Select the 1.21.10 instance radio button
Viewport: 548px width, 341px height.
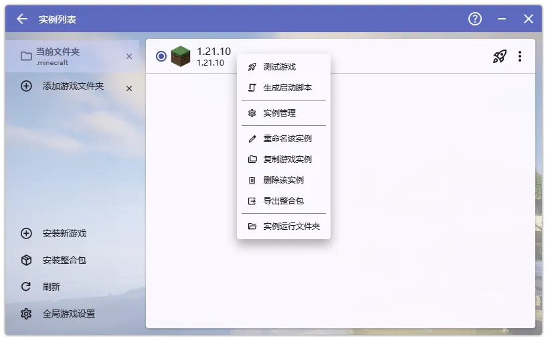pos(161,56)
